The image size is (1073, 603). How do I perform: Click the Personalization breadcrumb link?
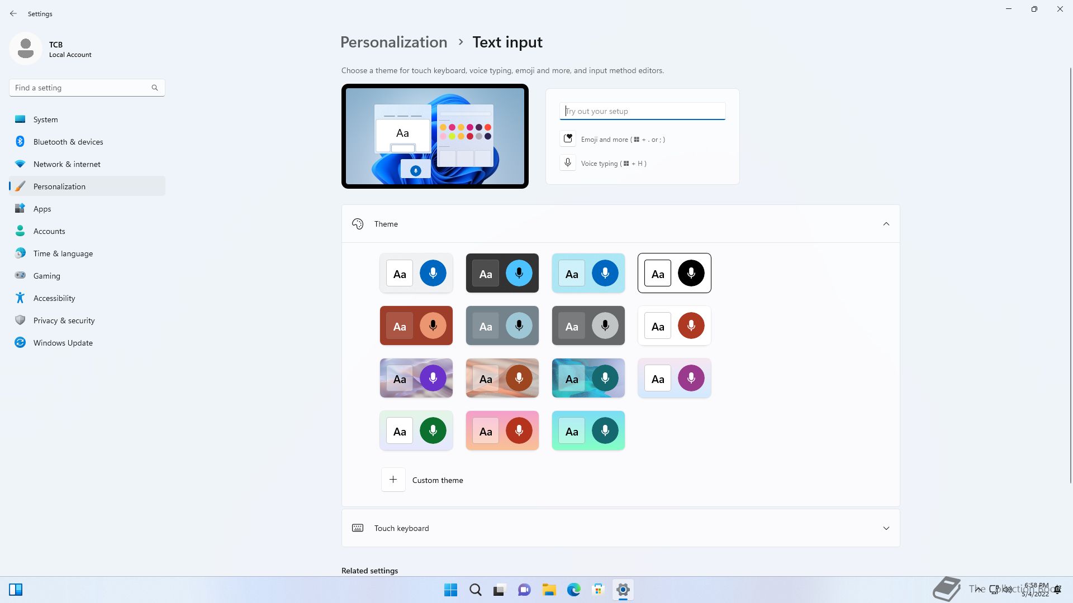click(x=393, y=42)
